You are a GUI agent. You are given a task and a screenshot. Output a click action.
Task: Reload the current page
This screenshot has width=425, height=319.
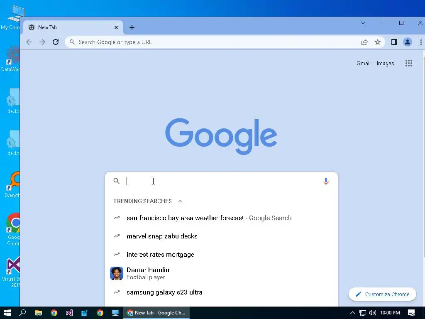coord(56,42)
